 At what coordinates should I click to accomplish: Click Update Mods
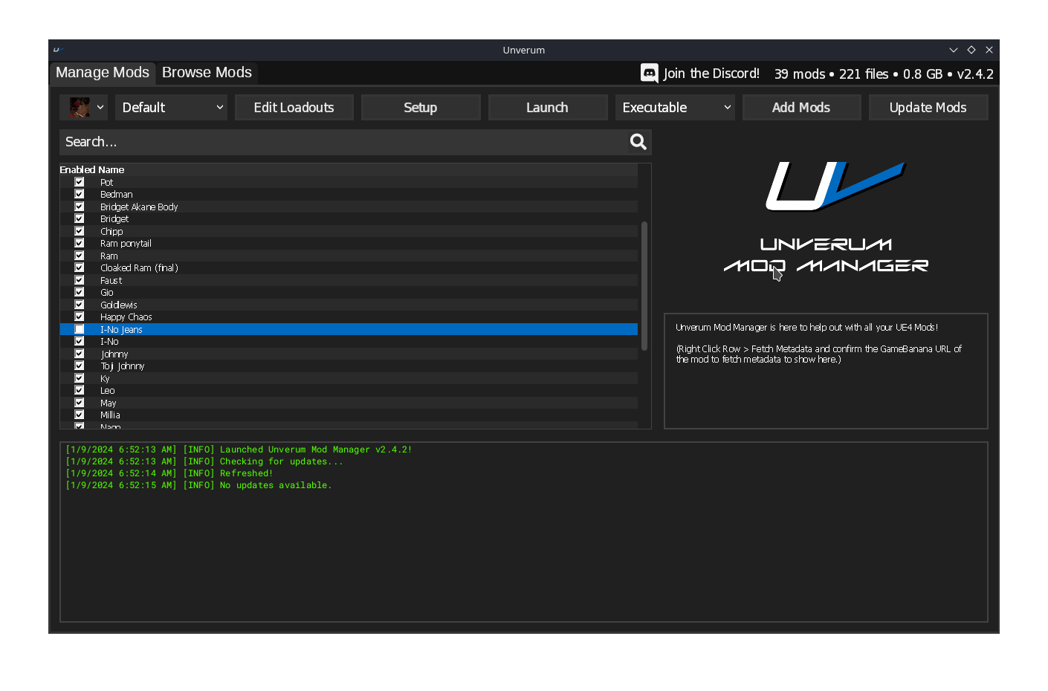pos(928,107)
